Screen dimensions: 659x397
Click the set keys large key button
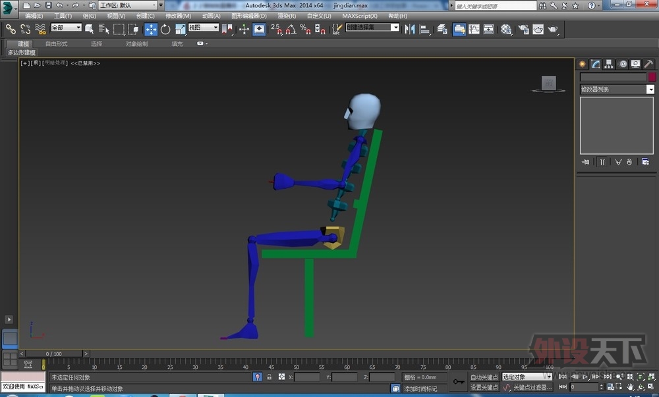[459, 381]
